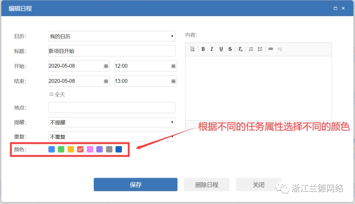Apply underline formatting in editor toolbar
The width and height of the screenshot is (355, 204).
pos(221,49)
